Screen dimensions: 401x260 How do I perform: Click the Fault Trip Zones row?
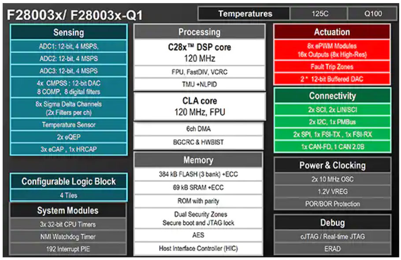tap(332, 67)
